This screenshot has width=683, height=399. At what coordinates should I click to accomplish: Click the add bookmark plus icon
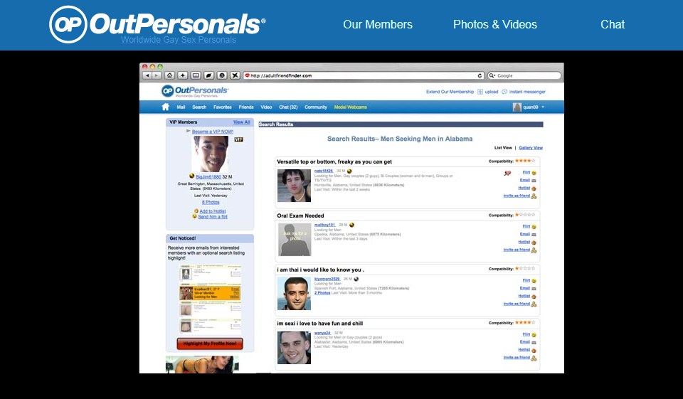182,75
